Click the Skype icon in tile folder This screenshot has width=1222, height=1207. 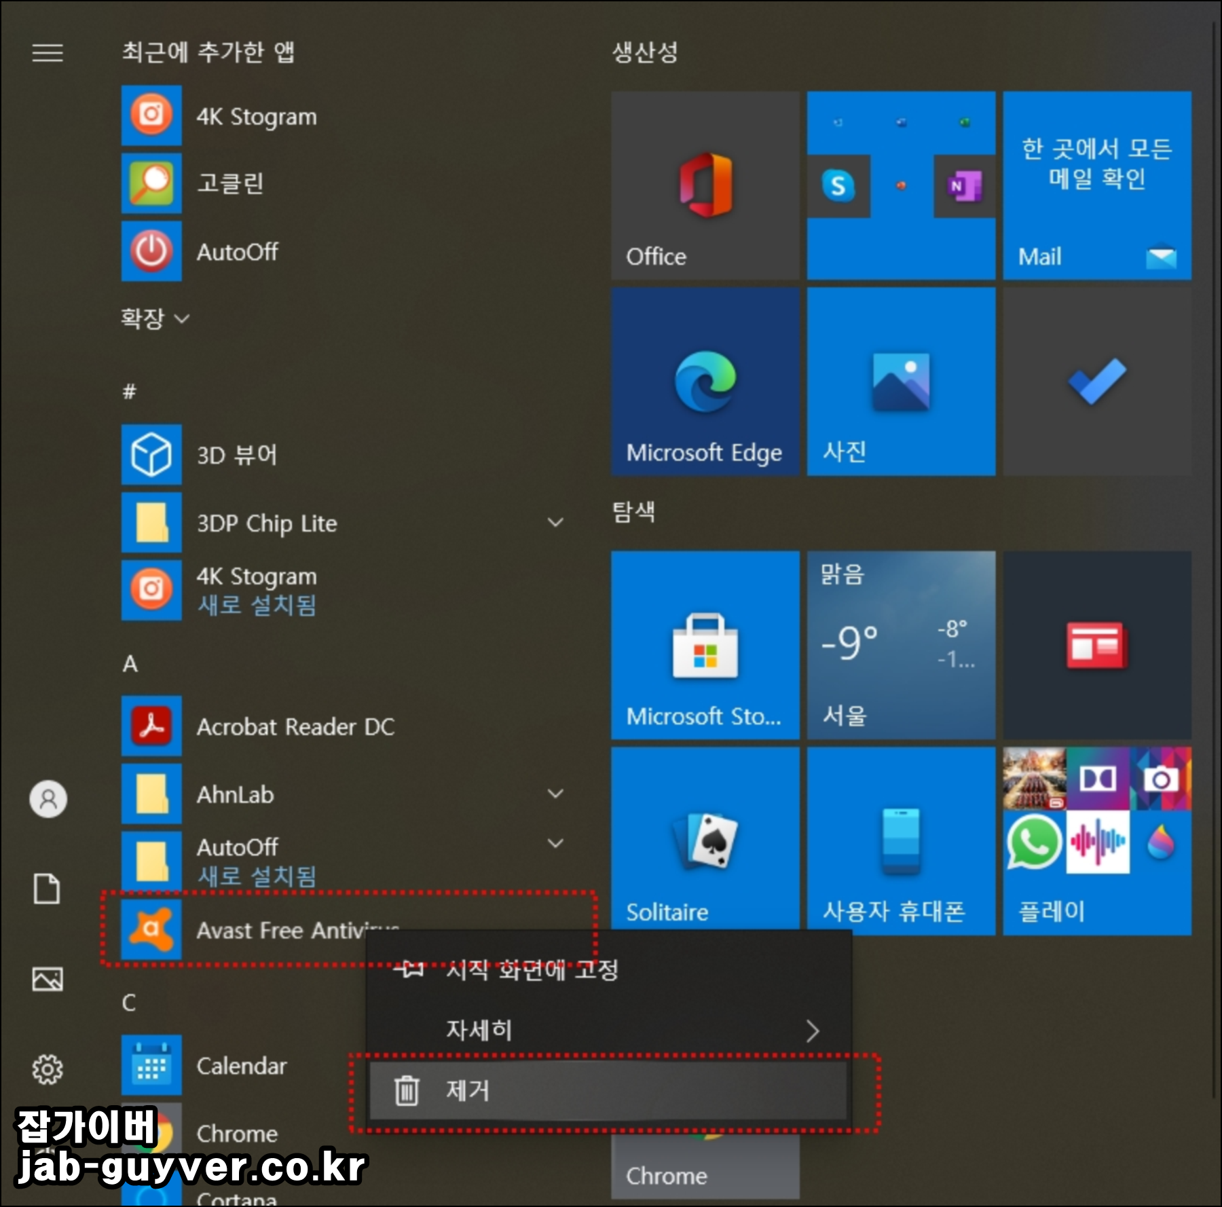838,185
